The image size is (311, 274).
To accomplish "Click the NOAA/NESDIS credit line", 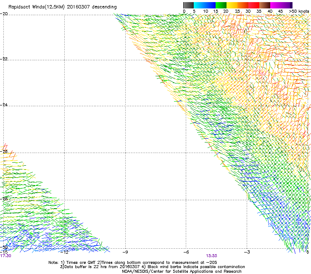I will [x=182, y=271].
